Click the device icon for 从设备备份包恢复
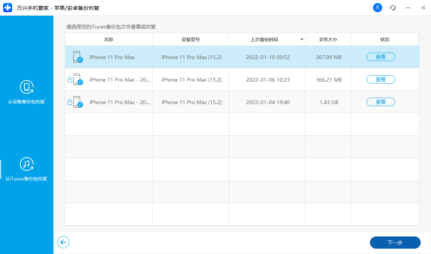The width and height of the screenshot is (431, 254). [x=26, y=87]
